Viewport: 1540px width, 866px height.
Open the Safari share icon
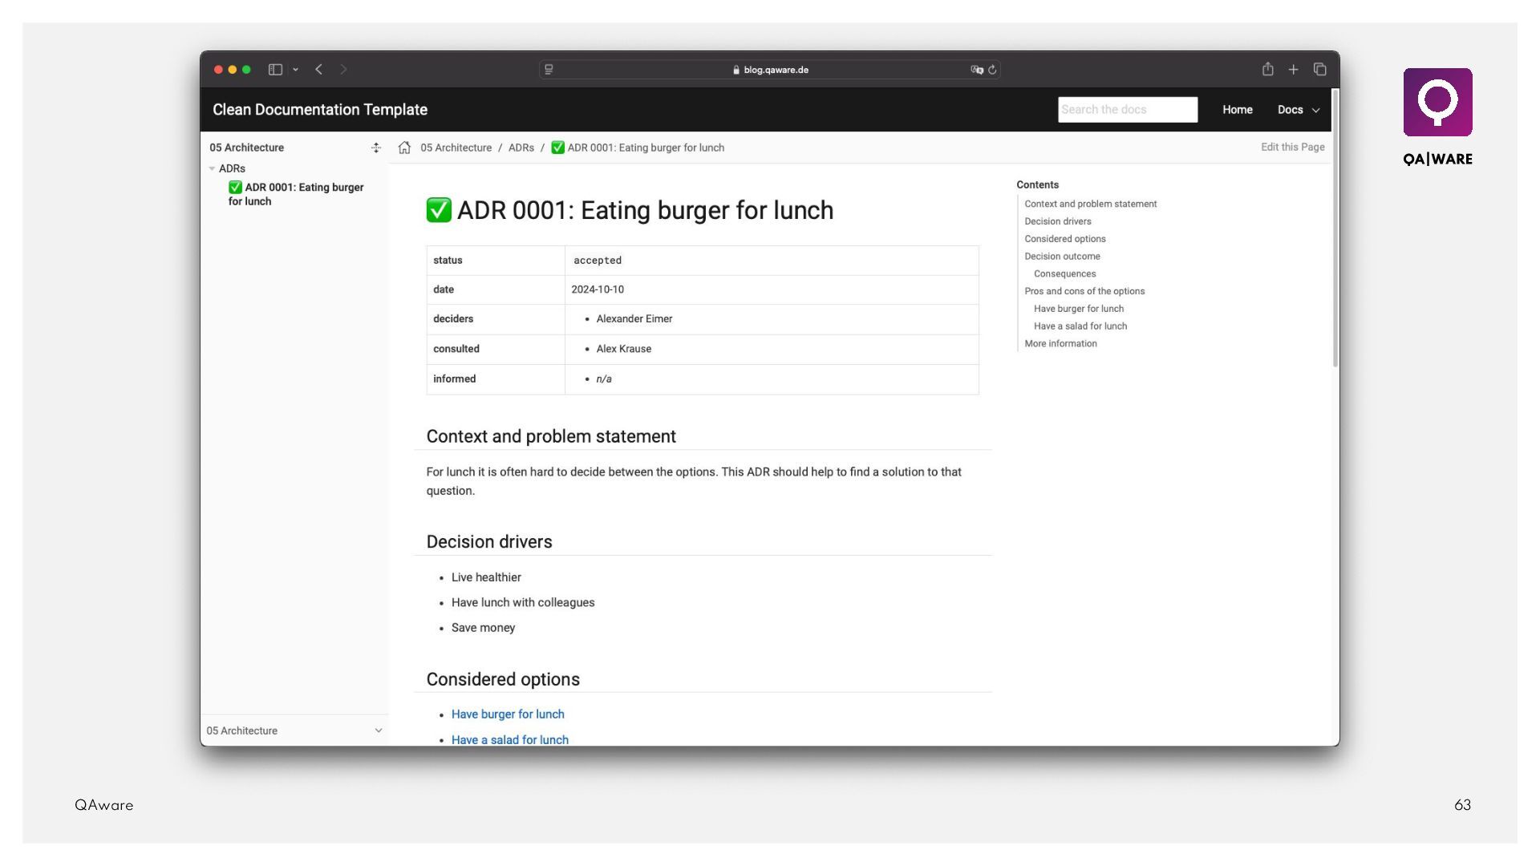(x=1268, y=69)
